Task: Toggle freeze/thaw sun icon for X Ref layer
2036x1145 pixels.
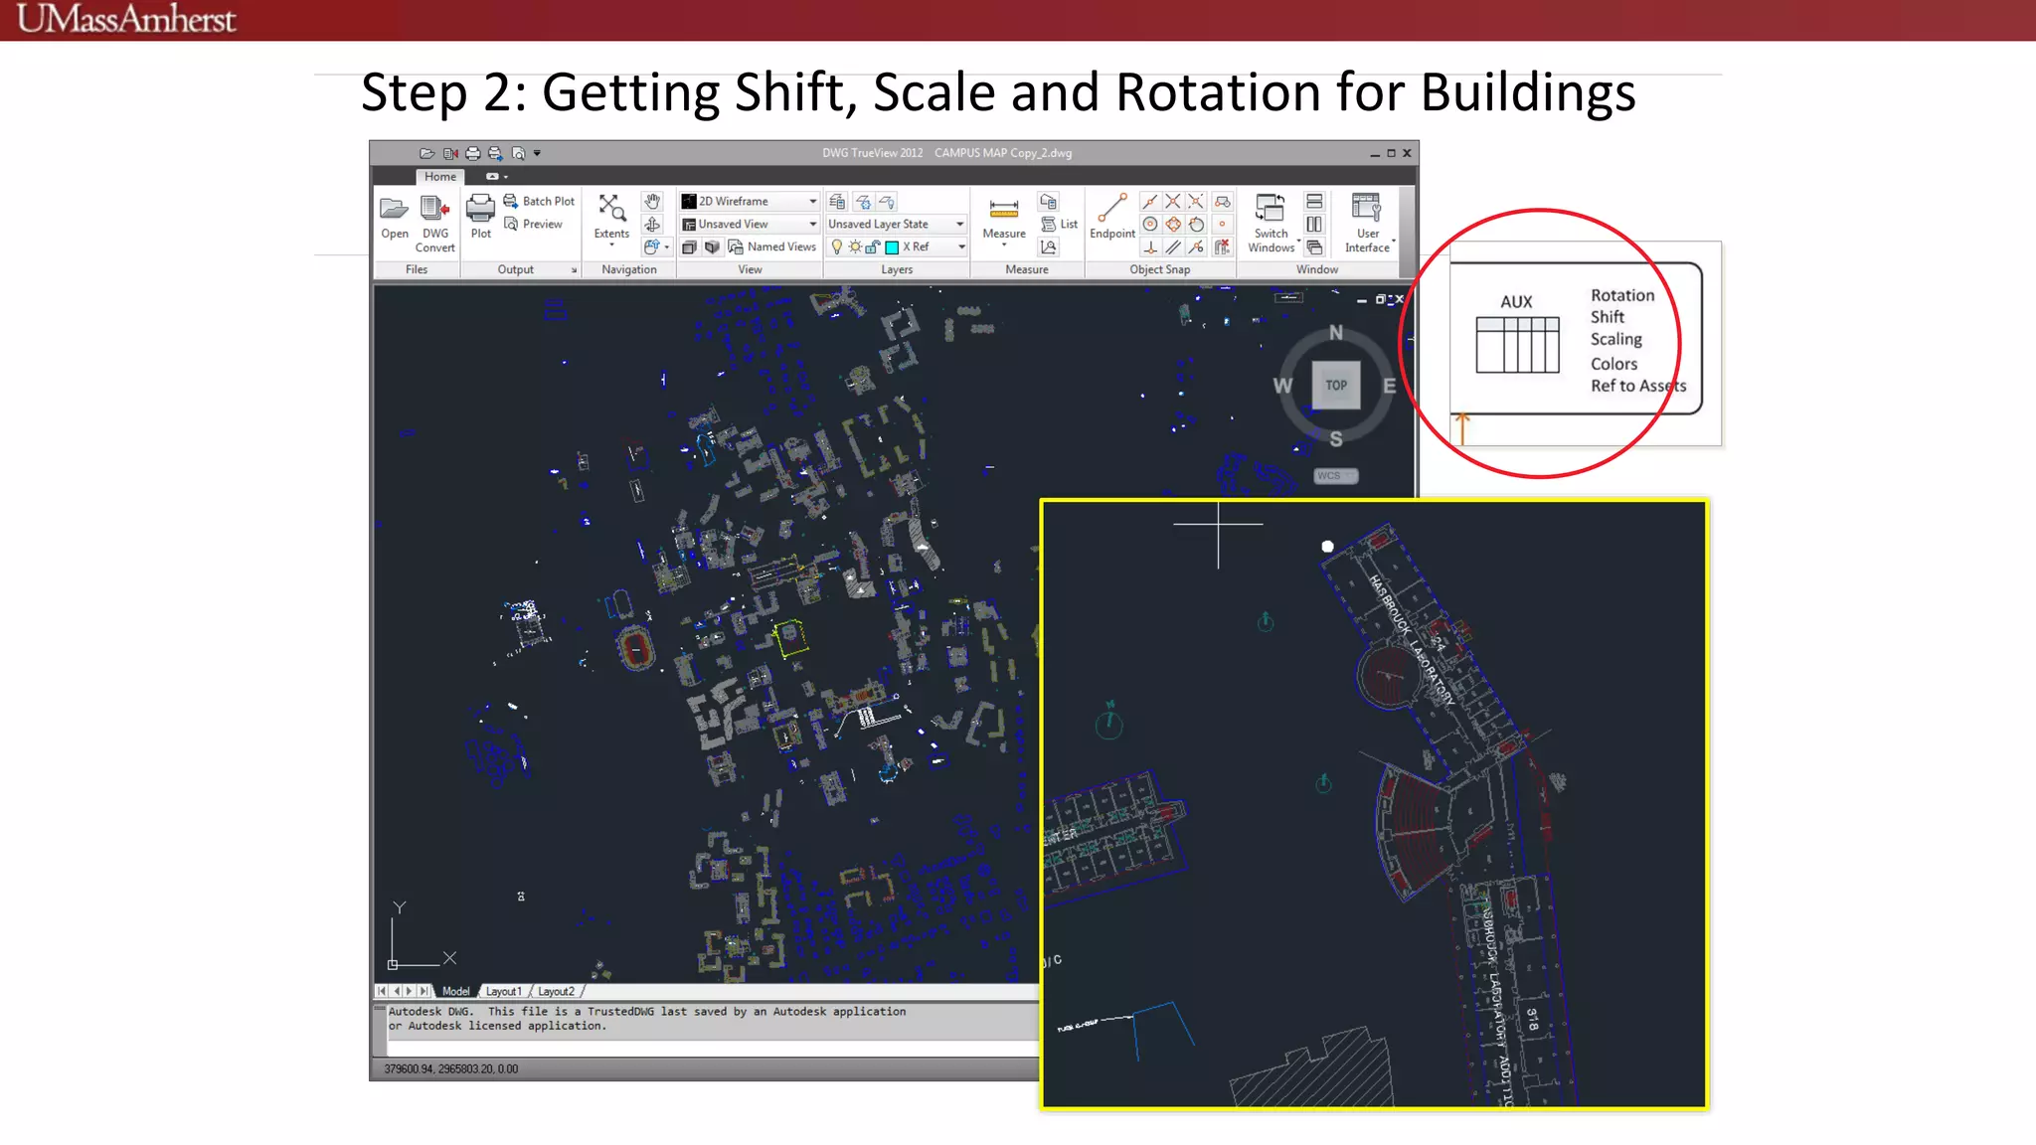Action: [x=855, y=246]
